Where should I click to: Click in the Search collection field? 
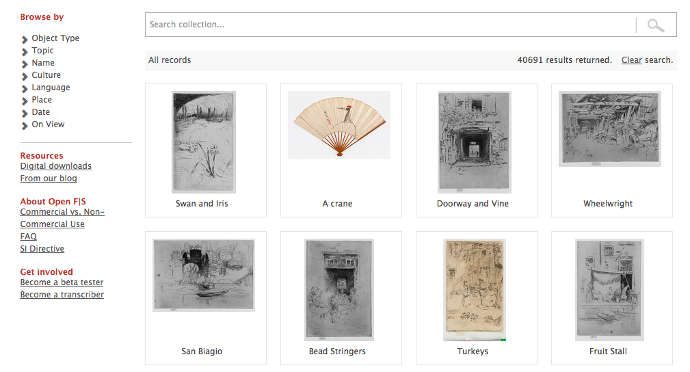390,25
